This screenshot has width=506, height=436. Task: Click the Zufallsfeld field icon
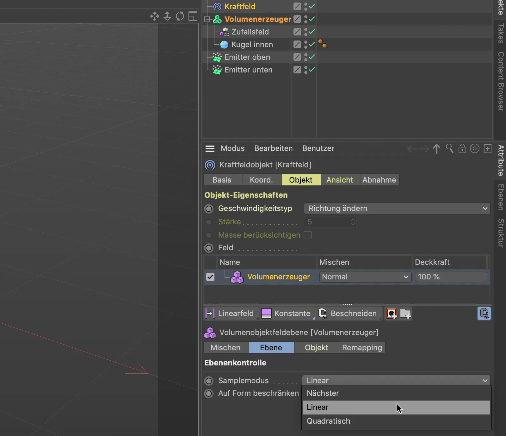(x=224, y=32)
